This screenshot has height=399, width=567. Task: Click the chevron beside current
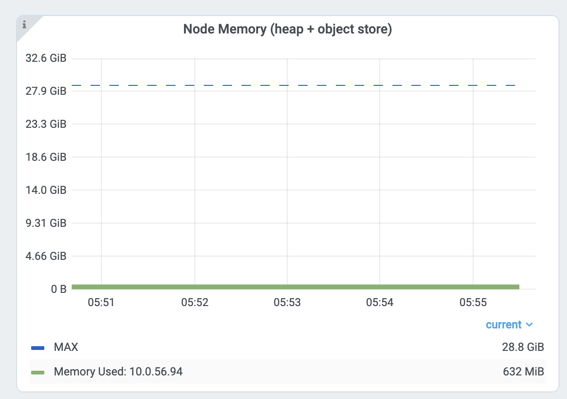click(x=530, y=325)
